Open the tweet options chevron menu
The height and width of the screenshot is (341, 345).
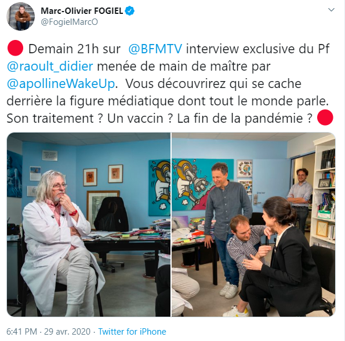[331, 10]
